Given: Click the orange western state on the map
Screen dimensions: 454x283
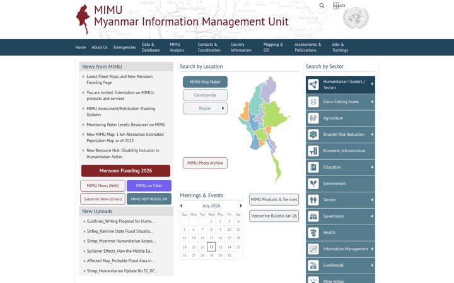Looking at the screenshot, I should click(x=245, y=112).
